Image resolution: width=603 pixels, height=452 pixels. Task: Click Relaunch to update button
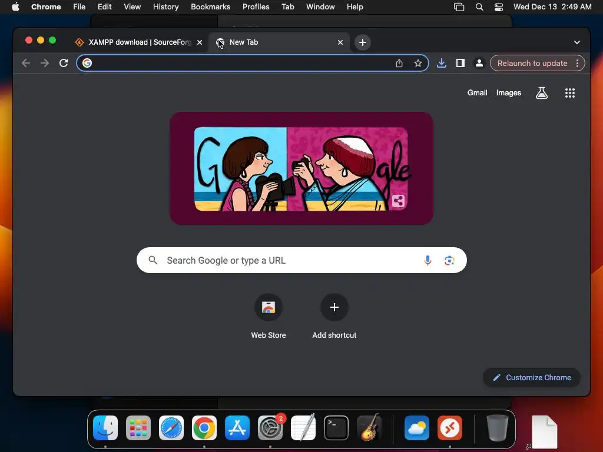[x=532, y=63]
